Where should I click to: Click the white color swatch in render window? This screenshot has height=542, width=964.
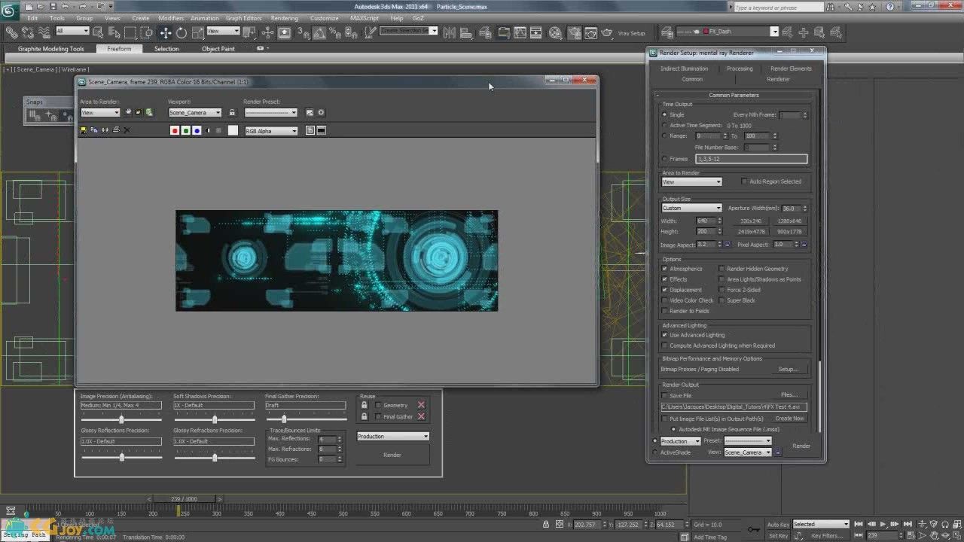tap(233, 130)
